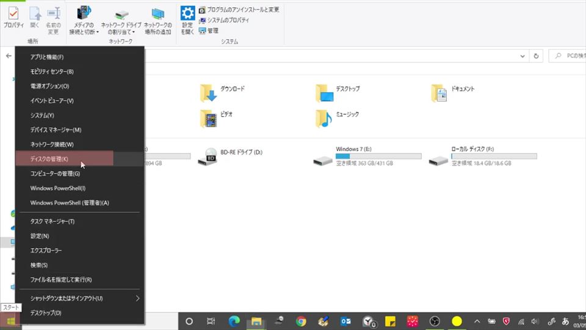Click プログラムのアンインストールと変更 button

coord(239,10)
